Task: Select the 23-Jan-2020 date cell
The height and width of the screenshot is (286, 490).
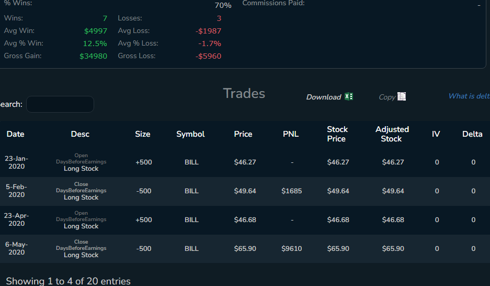Action: 16,162
